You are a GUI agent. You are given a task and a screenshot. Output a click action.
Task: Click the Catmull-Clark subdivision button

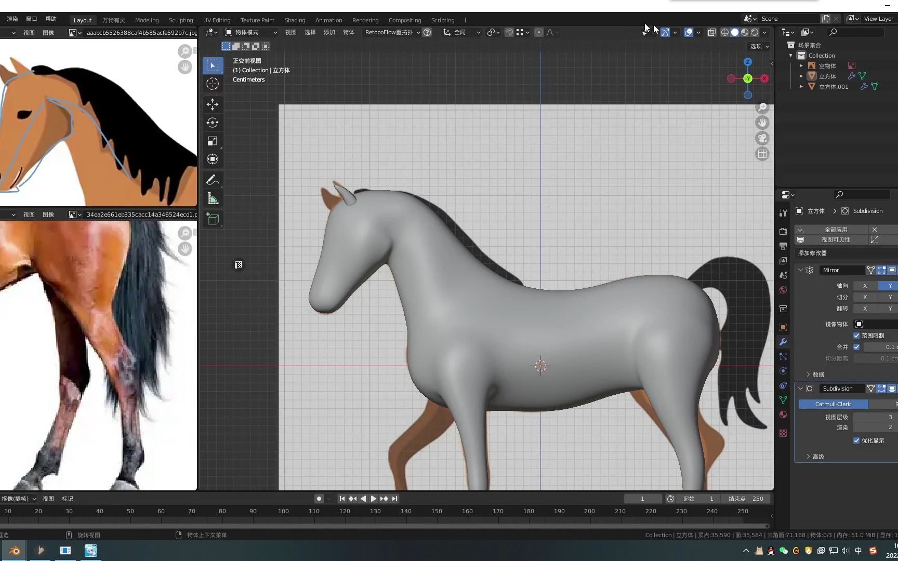point(833,404)
